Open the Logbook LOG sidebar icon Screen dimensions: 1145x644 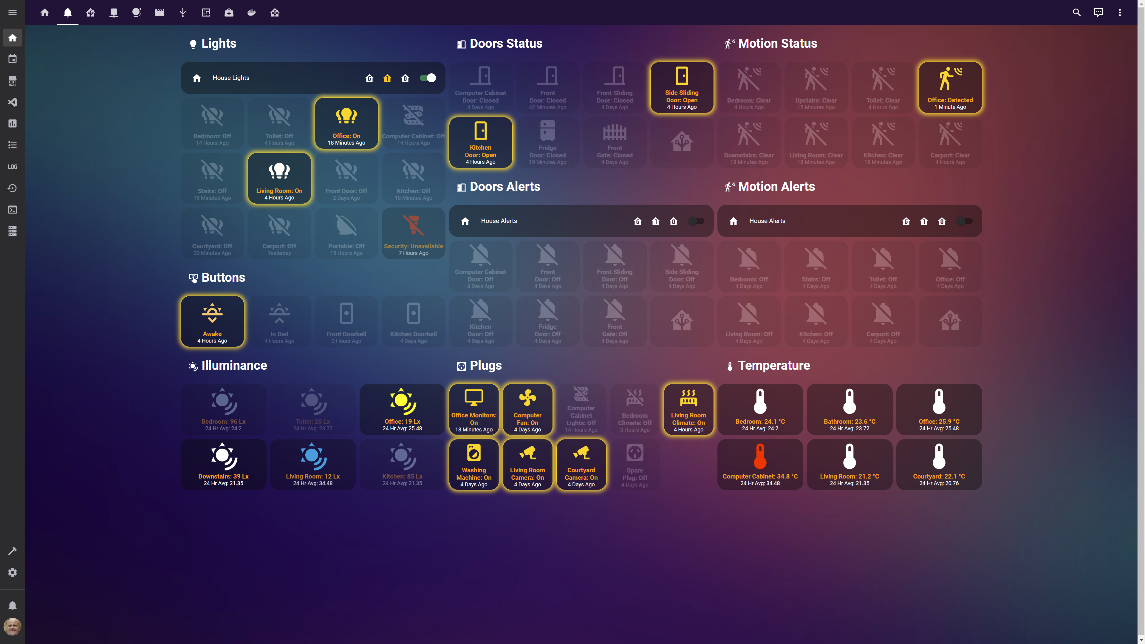point(13,167)
